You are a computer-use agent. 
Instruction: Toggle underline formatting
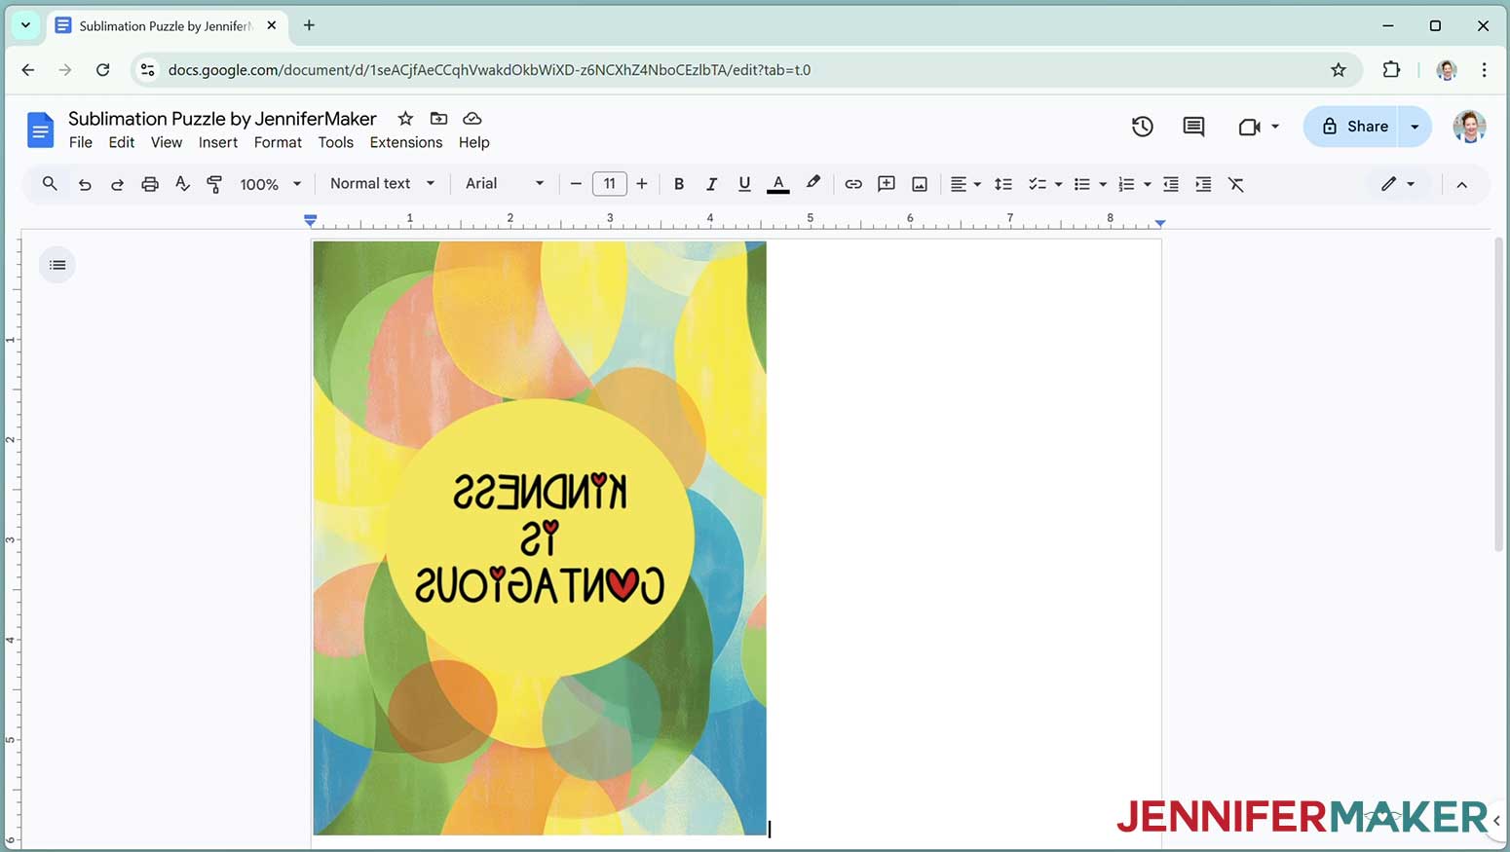point(744,184)
